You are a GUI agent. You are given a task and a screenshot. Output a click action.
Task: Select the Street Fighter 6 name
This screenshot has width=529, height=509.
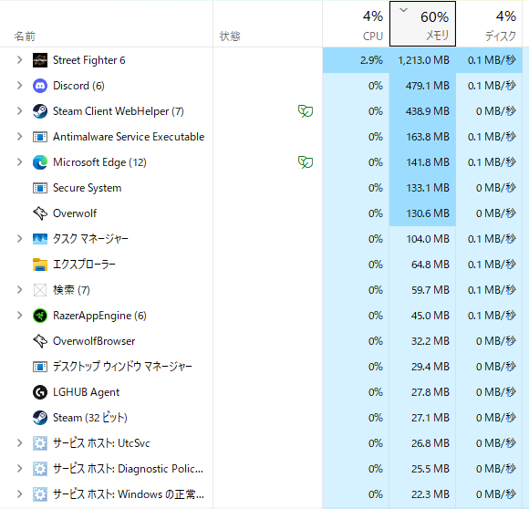(x=89, y=60)
